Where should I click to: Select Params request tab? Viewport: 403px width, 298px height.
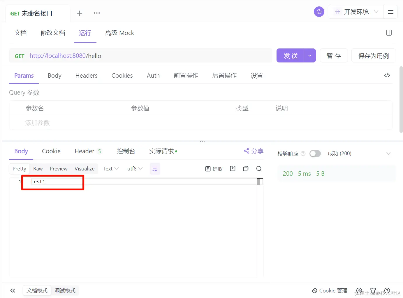[x=24, y=76]
